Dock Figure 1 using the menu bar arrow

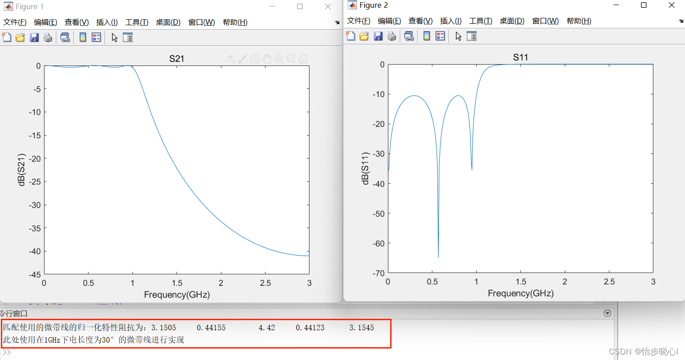click(337, 22)
